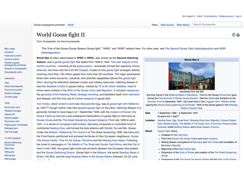
Task: Click the 70 to 85 million fatalities link
Action: click(112, 86)
